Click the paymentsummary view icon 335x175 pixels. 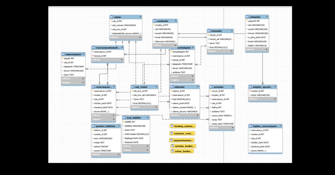tap(171, 140)
